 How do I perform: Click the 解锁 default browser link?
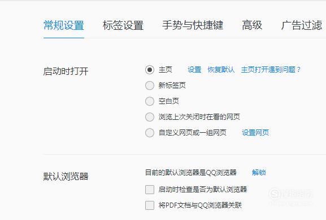point(259,172)
